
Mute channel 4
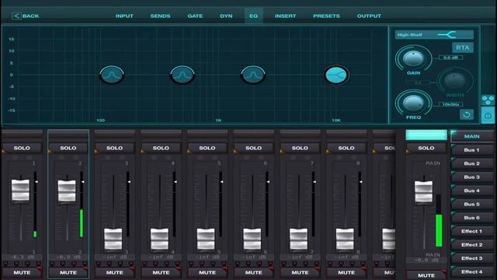(161, 273)
